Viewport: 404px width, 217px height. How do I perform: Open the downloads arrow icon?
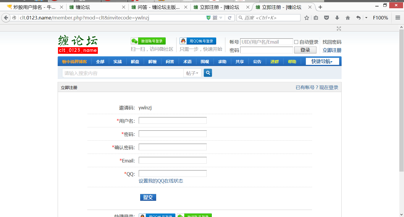pos(337,18)
